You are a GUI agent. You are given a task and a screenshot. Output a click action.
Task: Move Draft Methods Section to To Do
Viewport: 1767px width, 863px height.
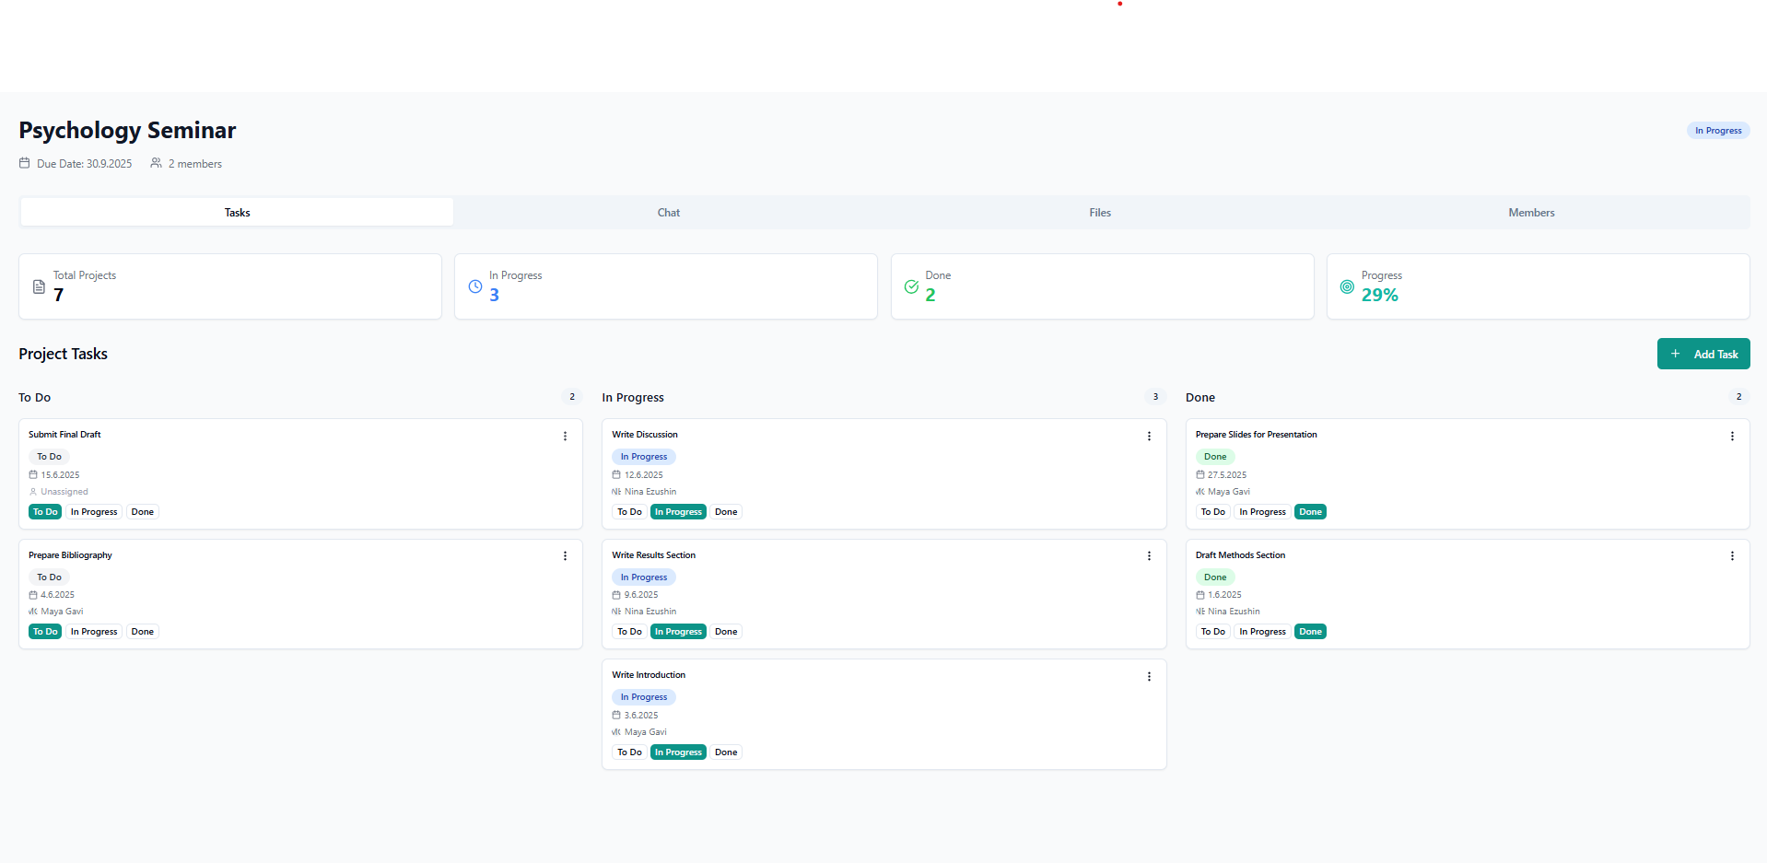1213,632
